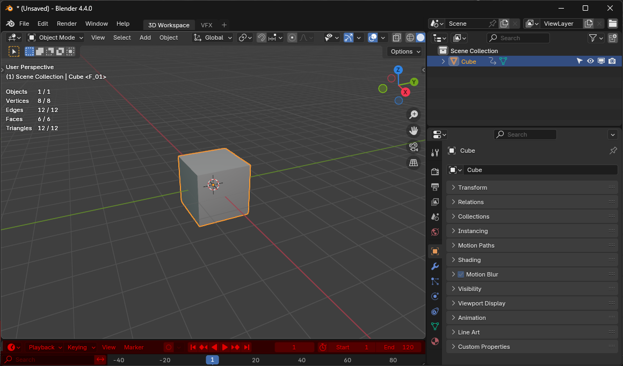The image size is (623, 366).
Task: Open the Material properties tab icon
Action: click(x=435, y=341)
